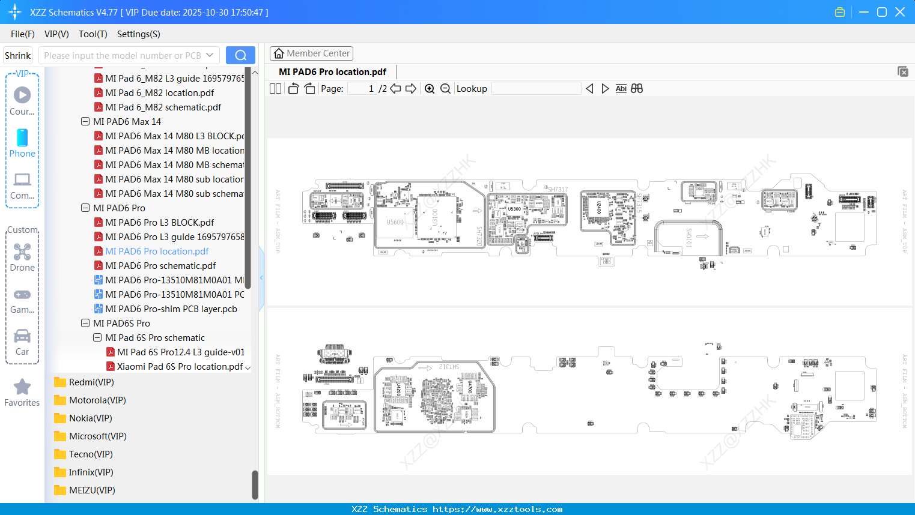Open the Courses category in the VIP sidebar
The height and width of the screenshot is (515, 915).
click(22, 101)
